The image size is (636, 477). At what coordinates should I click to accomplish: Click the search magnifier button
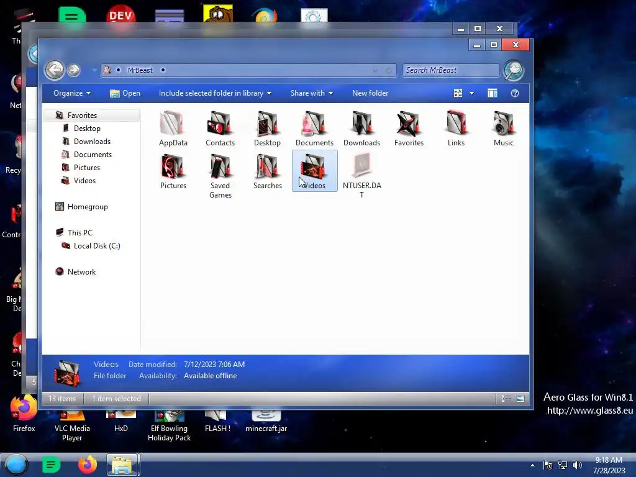514,70
